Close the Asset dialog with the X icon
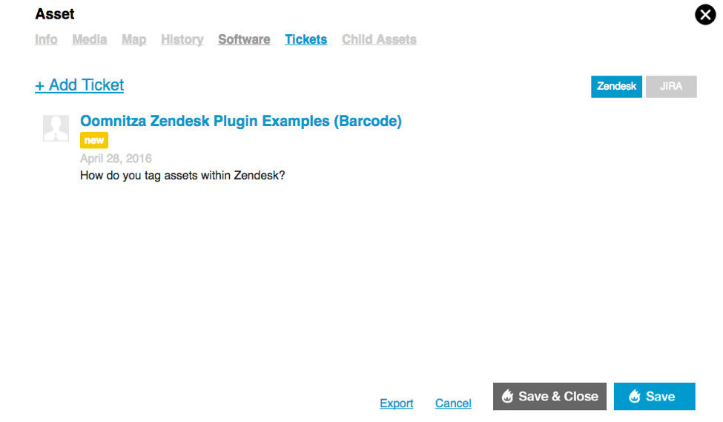The width and height of the screenshot is (723, 422). 704,15
